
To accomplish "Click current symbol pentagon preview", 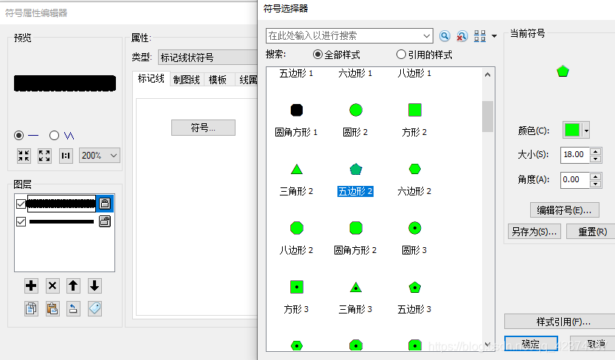I will tap(563, 72).
